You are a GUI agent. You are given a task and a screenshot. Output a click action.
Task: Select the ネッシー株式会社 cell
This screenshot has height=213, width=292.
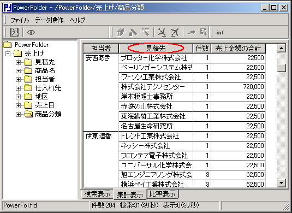pos(156,146)
